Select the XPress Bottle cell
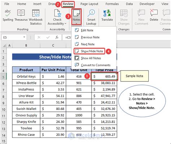This screenshot has height=144, width=171. (x=26, y=83)
